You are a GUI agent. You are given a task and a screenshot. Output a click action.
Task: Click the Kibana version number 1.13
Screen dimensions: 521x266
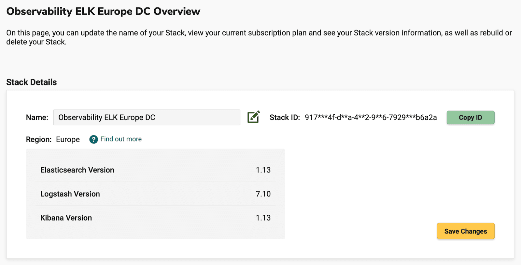[263, 218]
